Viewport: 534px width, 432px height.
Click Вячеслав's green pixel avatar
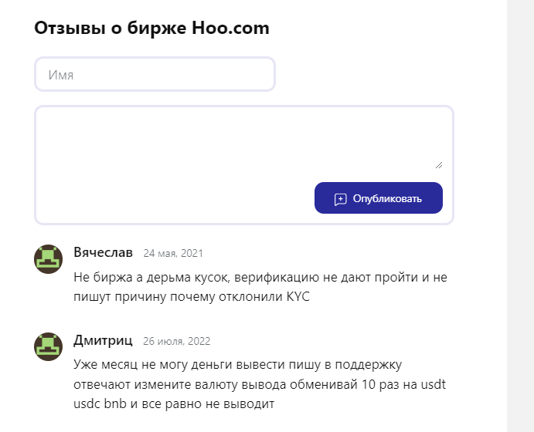48,259
